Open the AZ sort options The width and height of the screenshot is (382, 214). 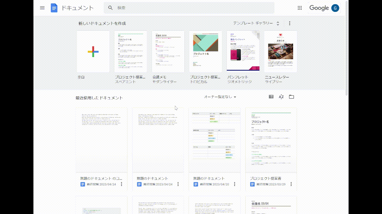[x=281, y=97]
